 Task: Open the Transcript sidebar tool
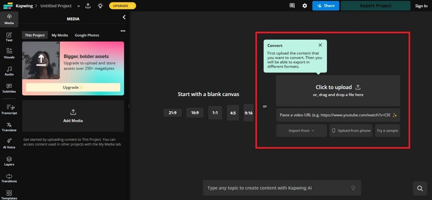[9, 110]
